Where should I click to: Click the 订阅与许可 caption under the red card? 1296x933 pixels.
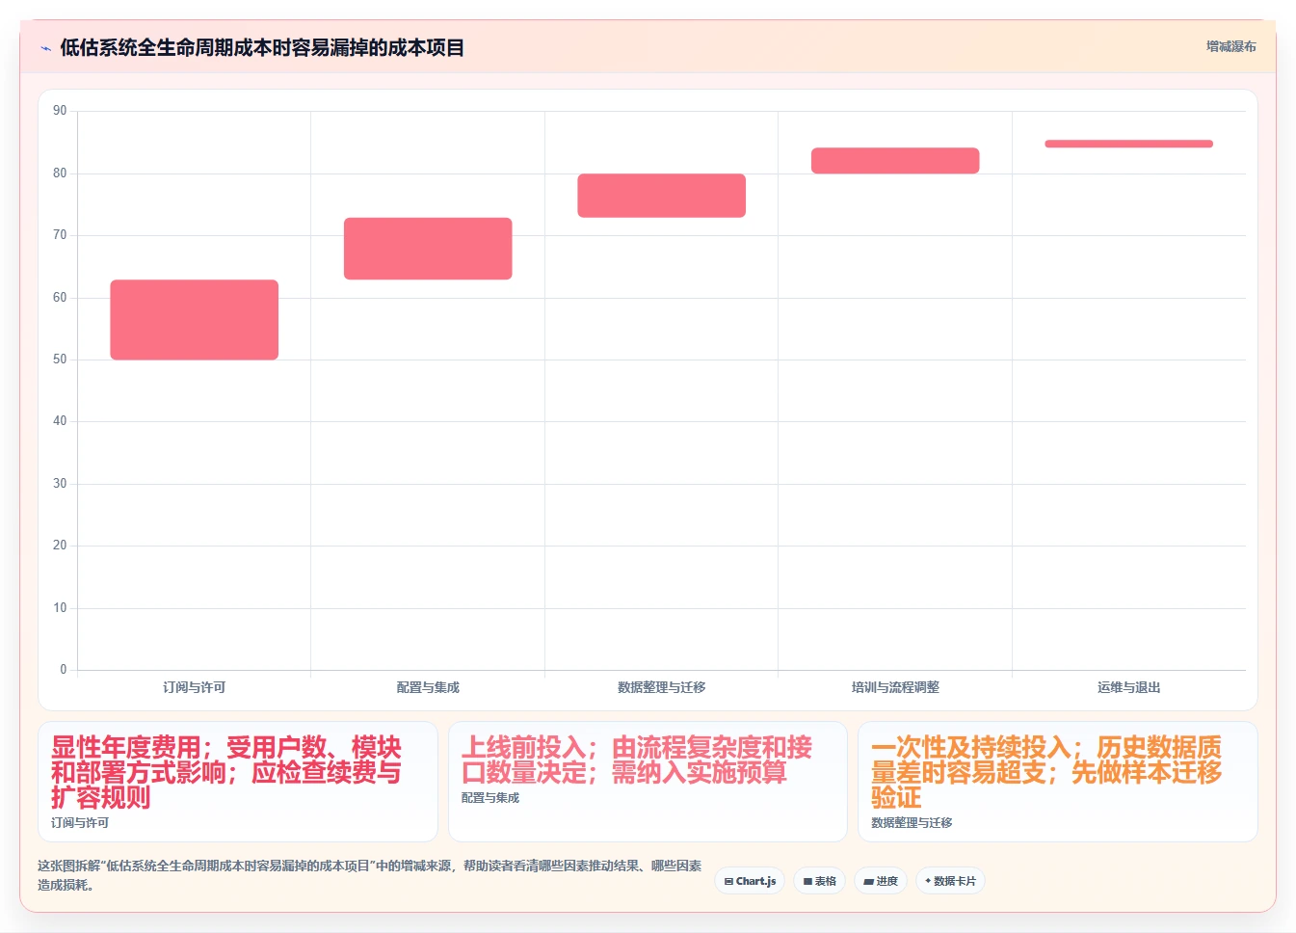click(80, 823)
